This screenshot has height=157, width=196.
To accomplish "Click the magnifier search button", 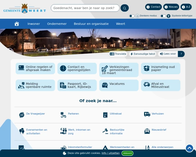I will click(124, 8).
